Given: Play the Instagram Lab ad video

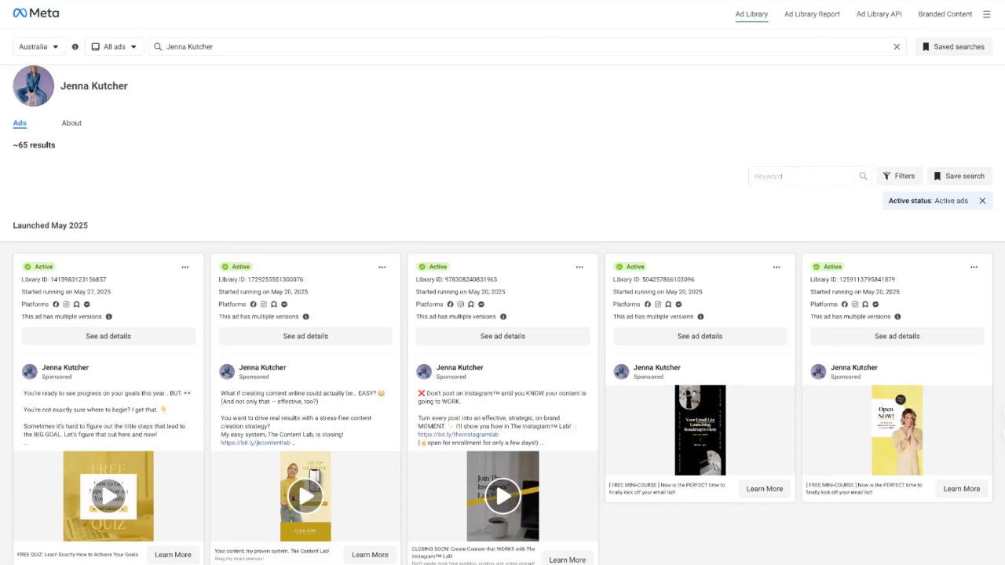Looking at the screenshot, I should click(x=502, y=496).
